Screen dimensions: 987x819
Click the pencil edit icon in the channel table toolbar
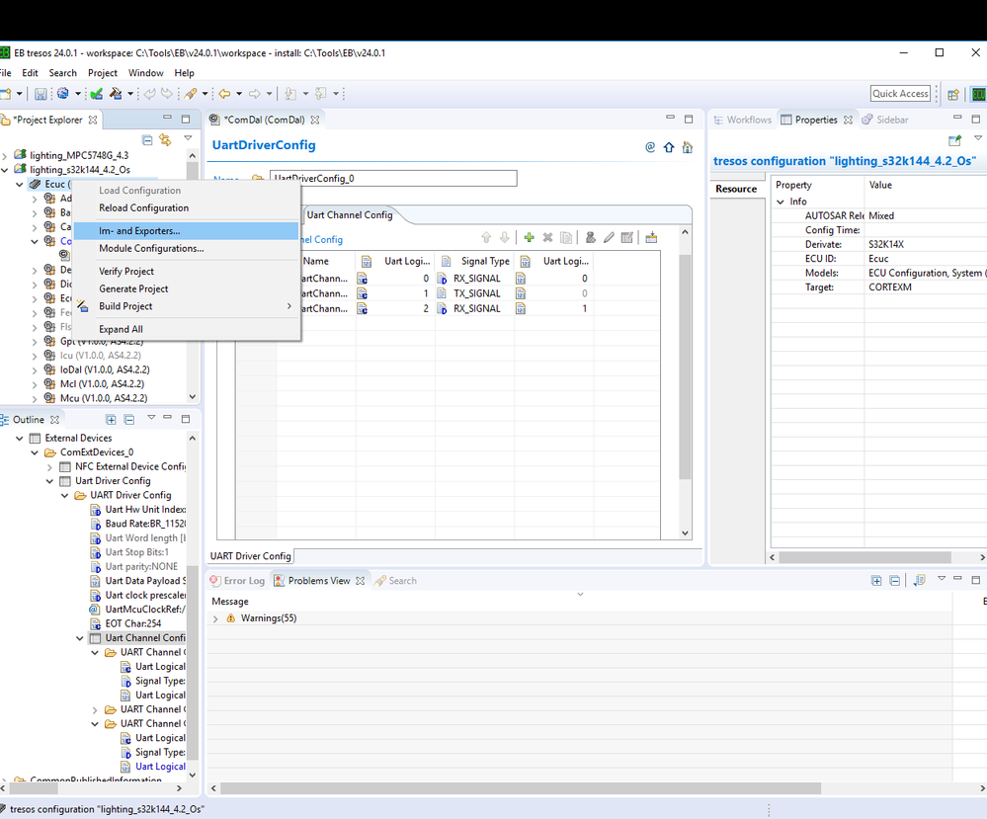point(609,238)
